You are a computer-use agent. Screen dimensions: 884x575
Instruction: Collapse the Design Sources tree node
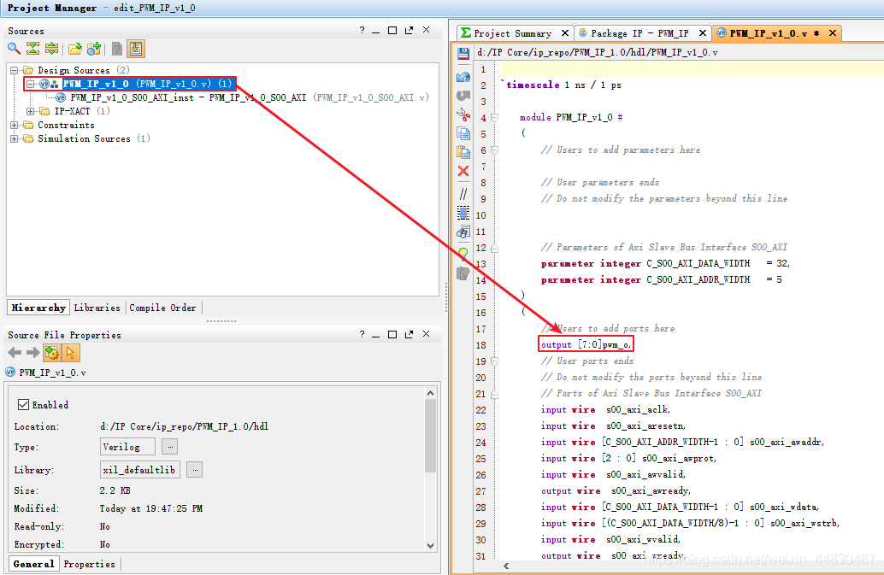(x=14, y=70)
